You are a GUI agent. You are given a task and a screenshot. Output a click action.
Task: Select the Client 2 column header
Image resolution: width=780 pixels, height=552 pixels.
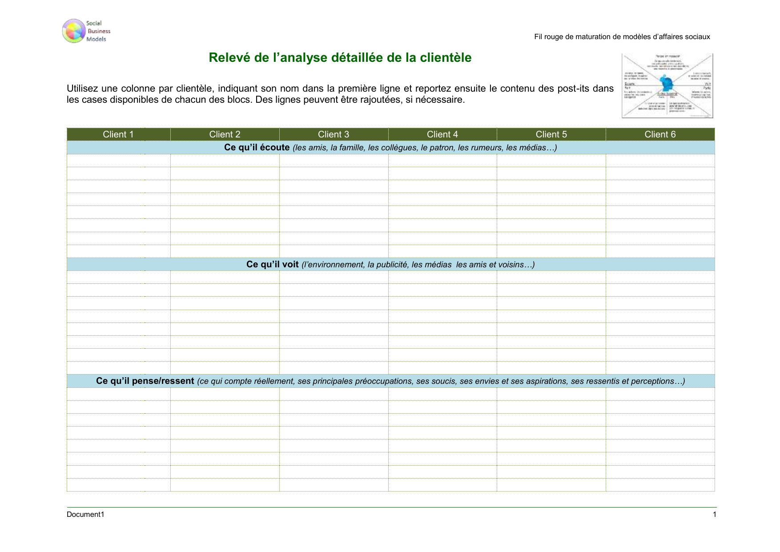click(x=225, y=134)
